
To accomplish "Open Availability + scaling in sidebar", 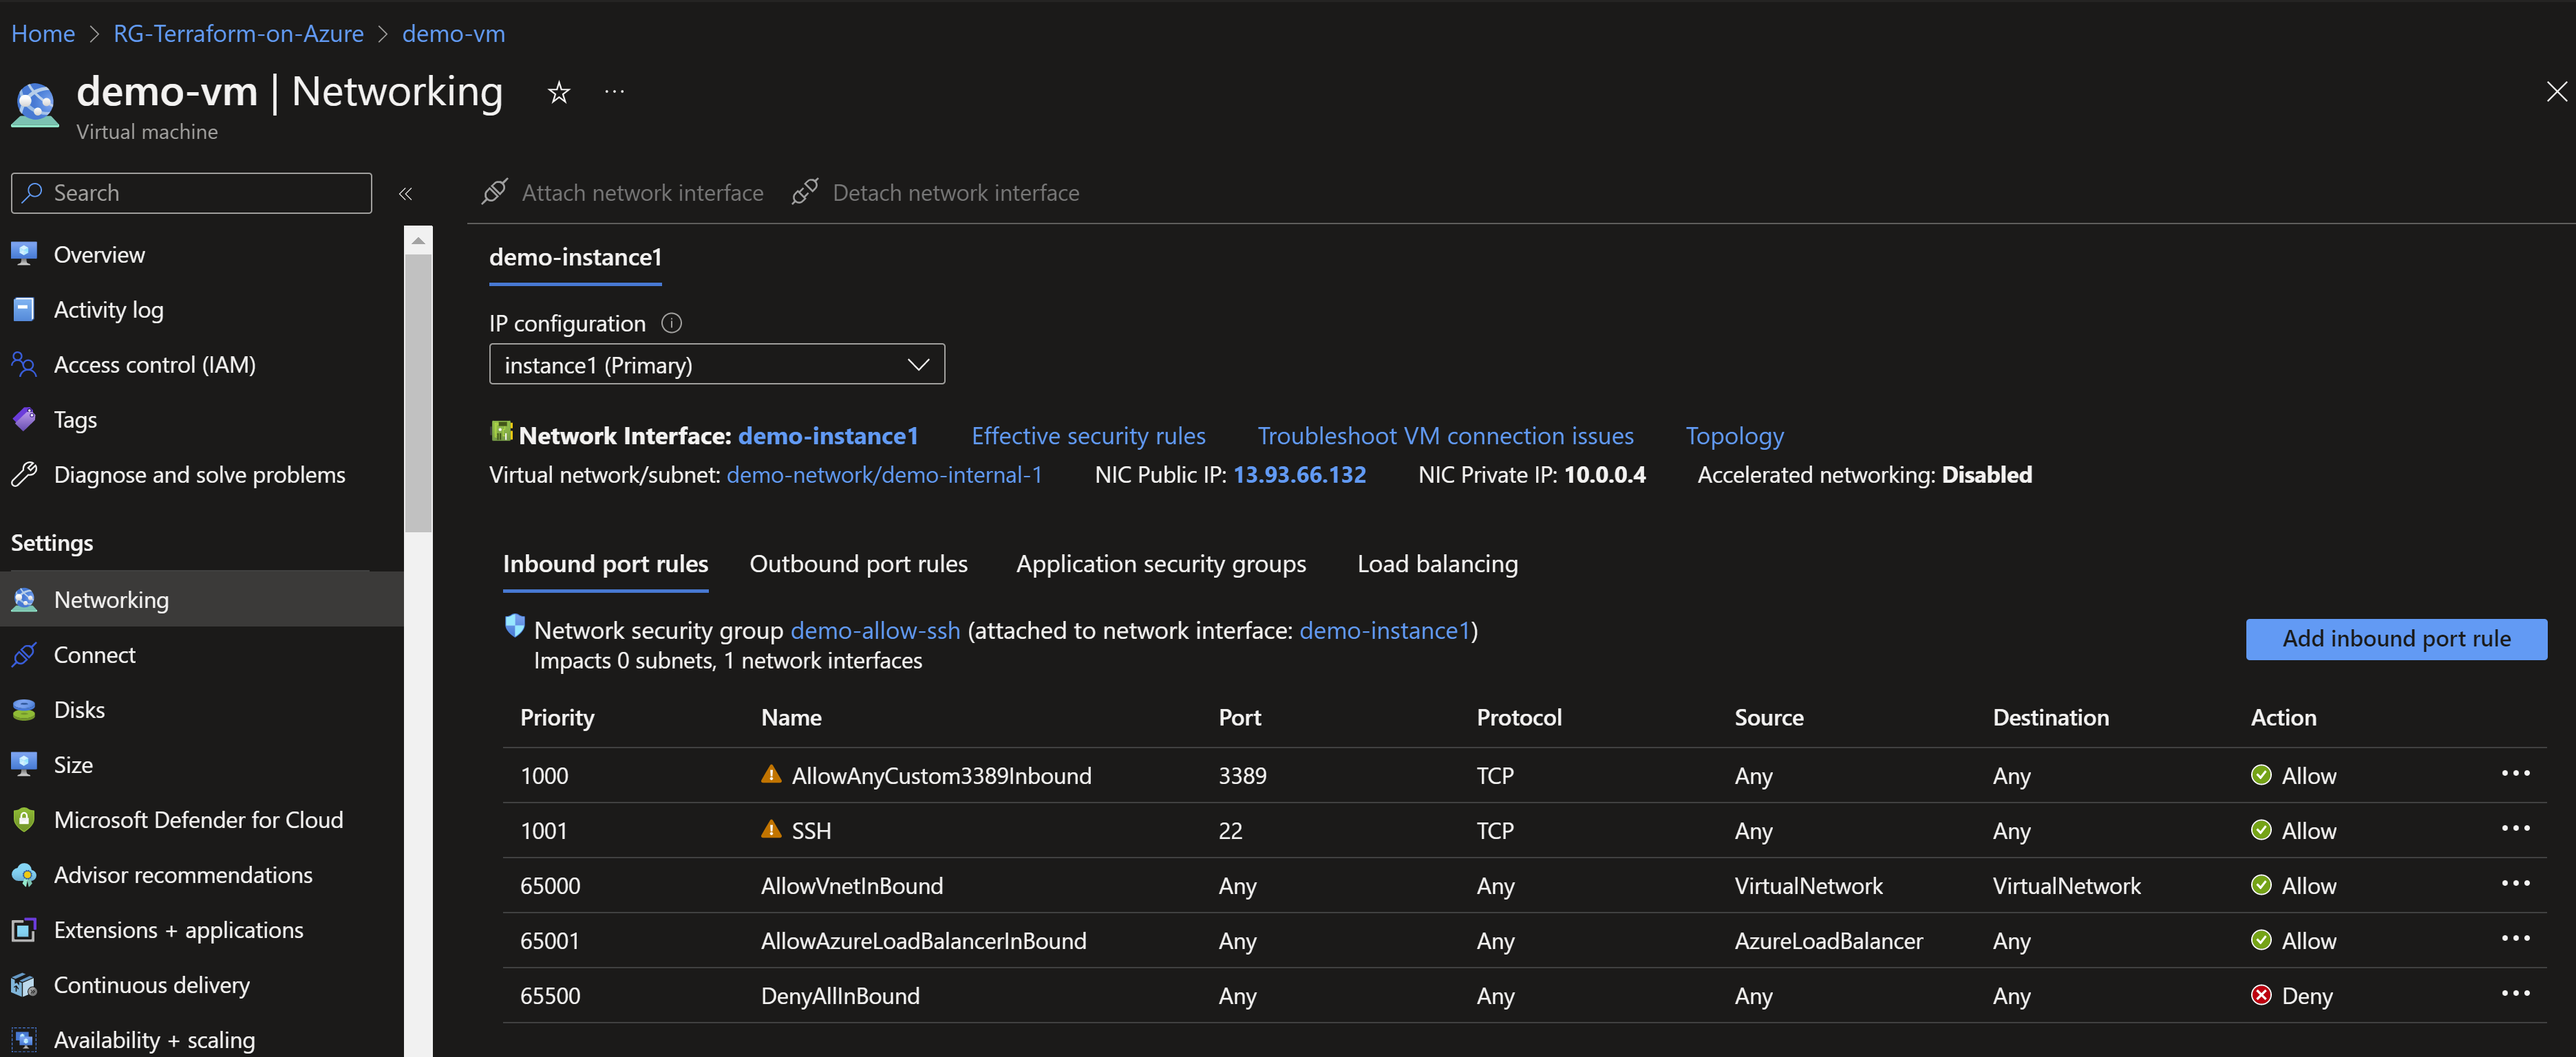I will (154, 1040).
